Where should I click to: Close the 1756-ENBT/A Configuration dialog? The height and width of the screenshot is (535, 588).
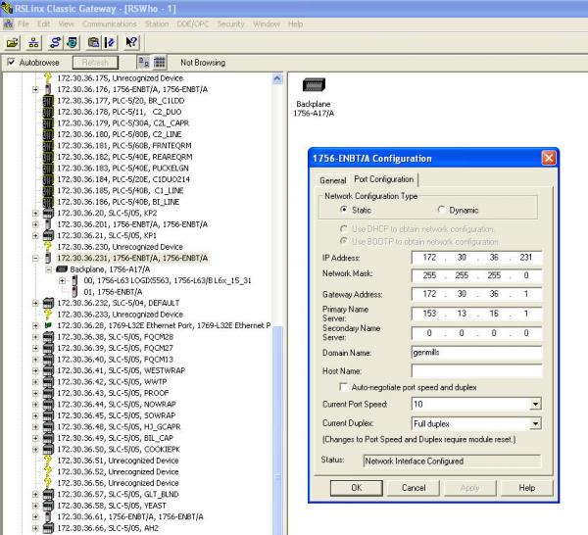(x=549, y=158)
